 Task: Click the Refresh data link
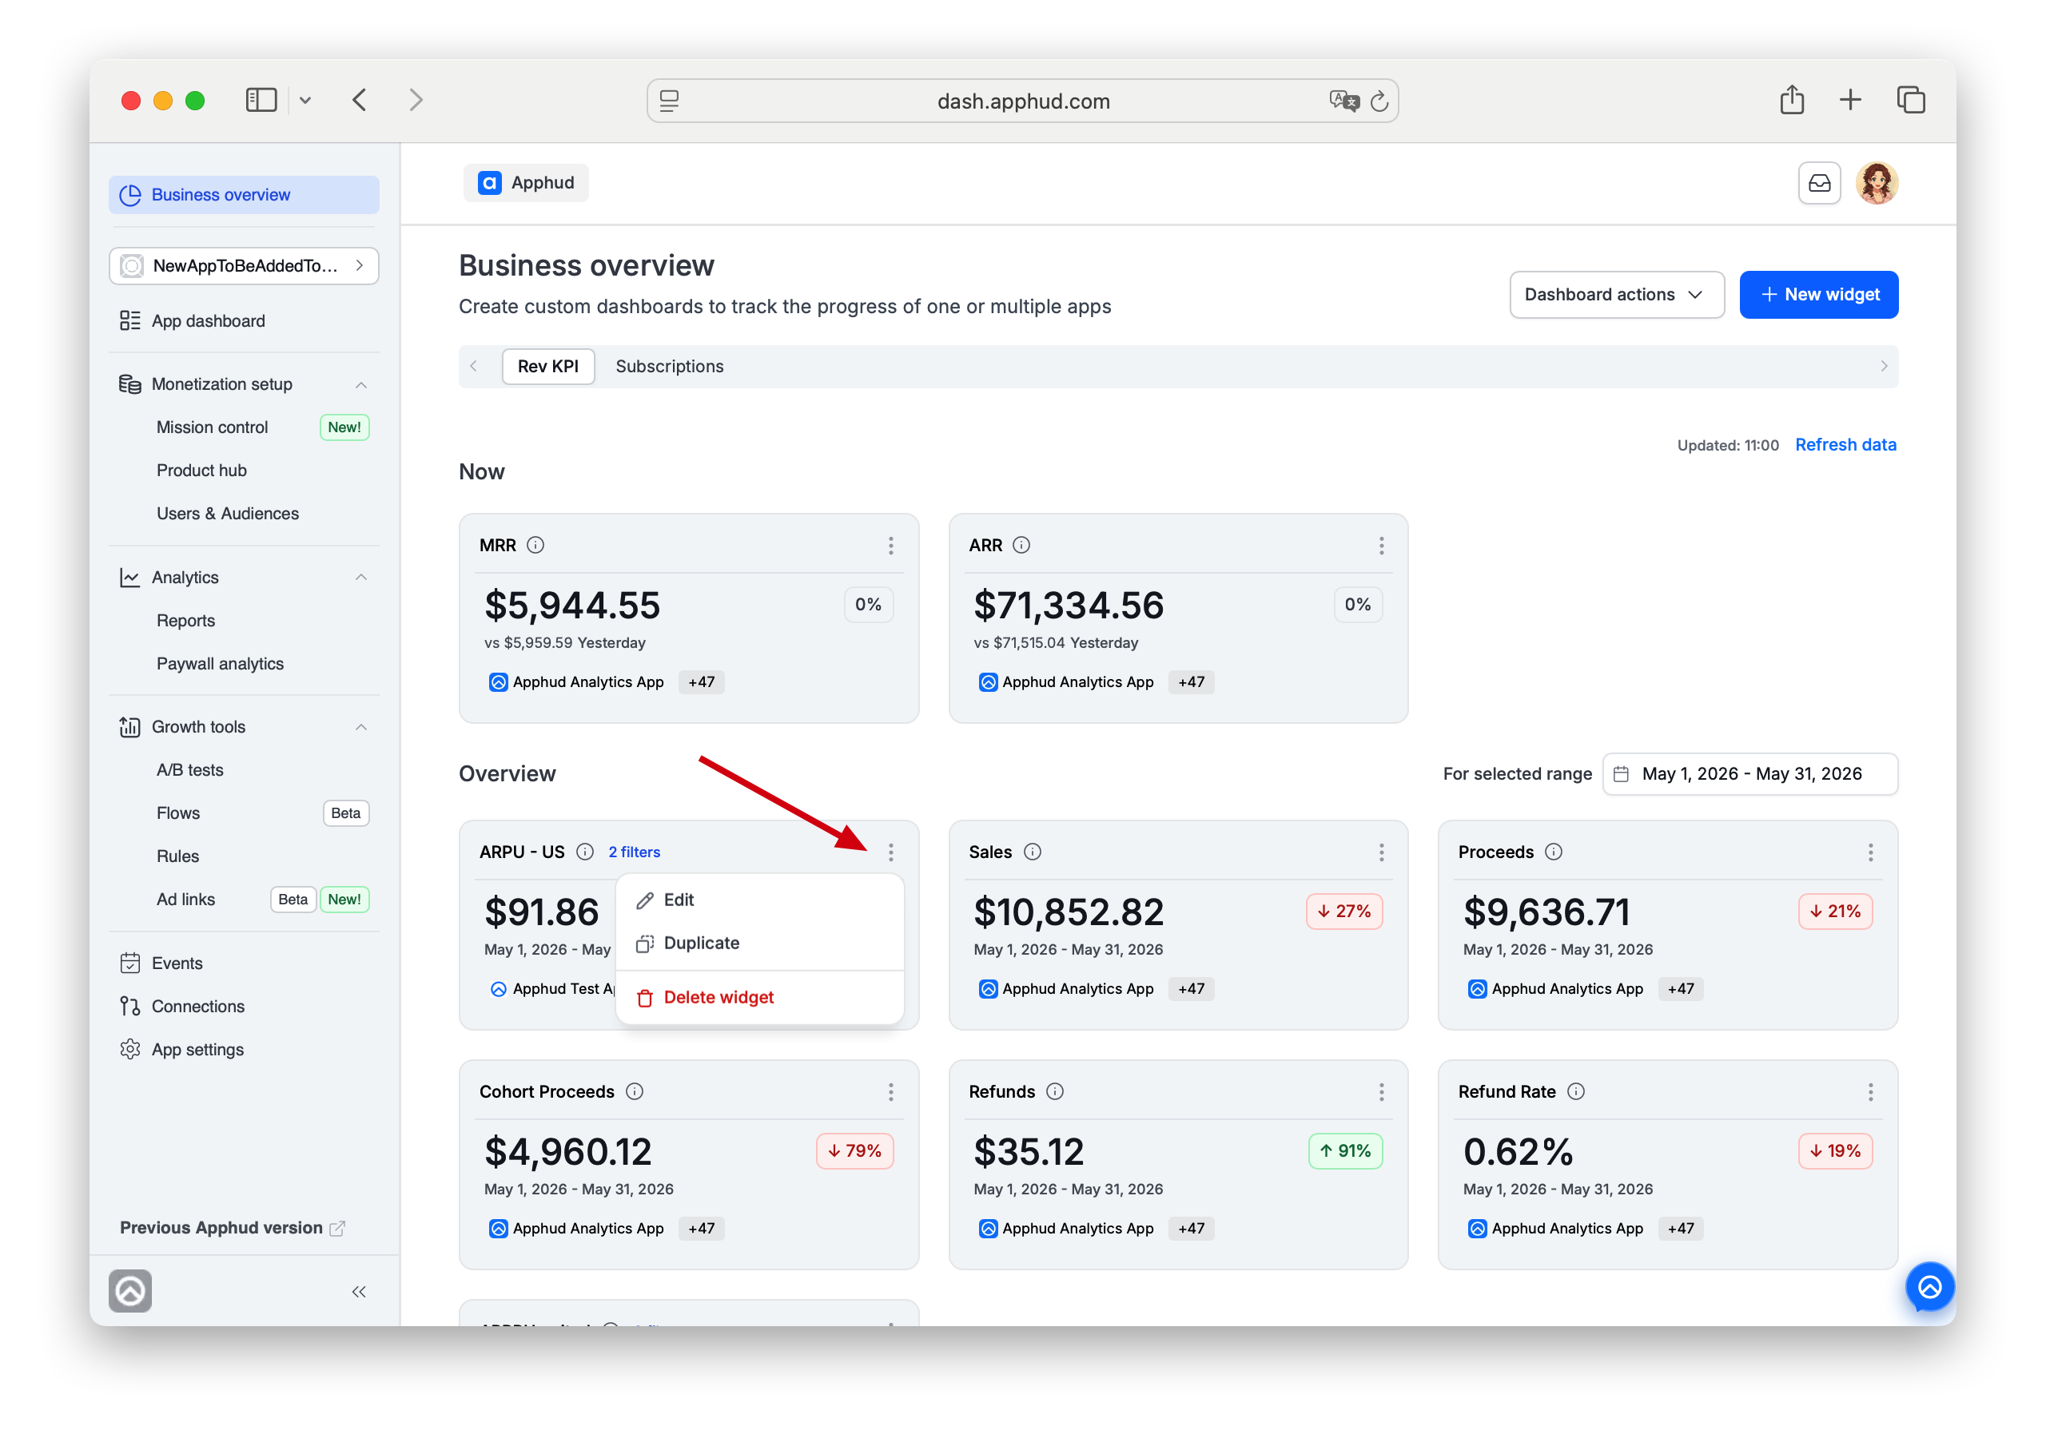(1845, 444)
